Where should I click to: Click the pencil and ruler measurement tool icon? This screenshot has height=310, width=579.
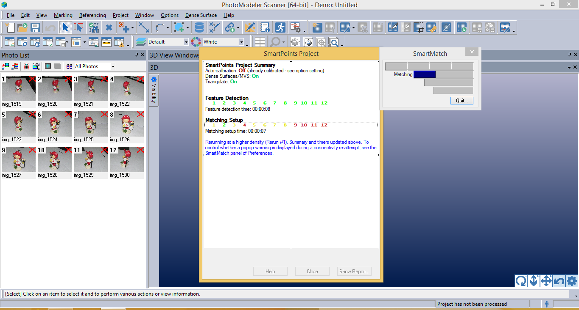click(250, 28)
